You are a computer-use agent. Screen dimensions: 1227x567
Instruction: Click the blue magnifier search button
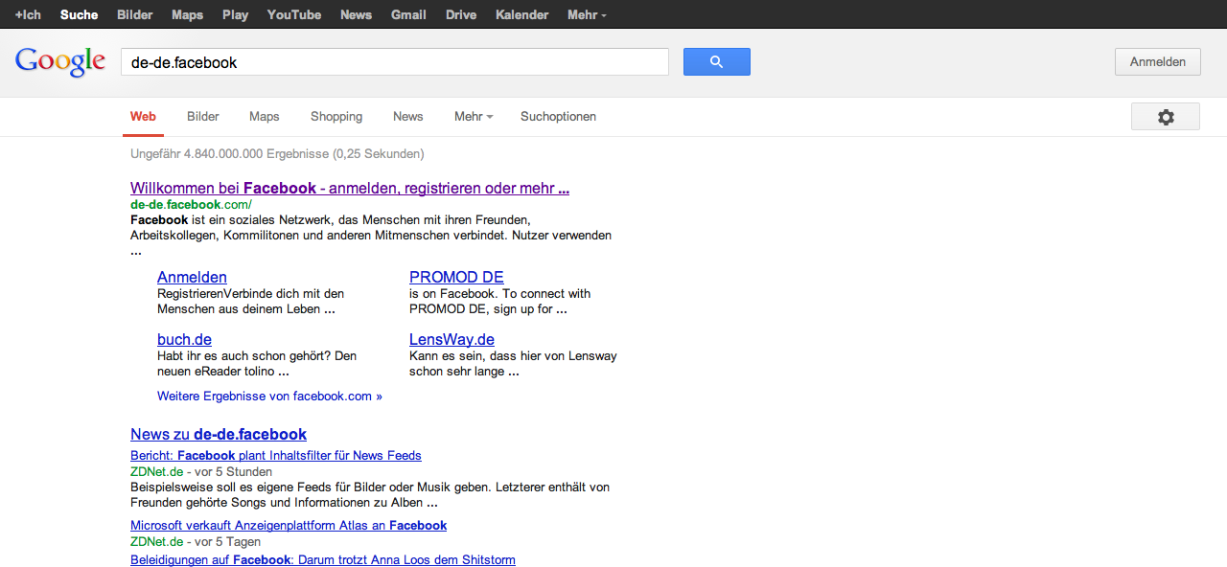[716, 62]
